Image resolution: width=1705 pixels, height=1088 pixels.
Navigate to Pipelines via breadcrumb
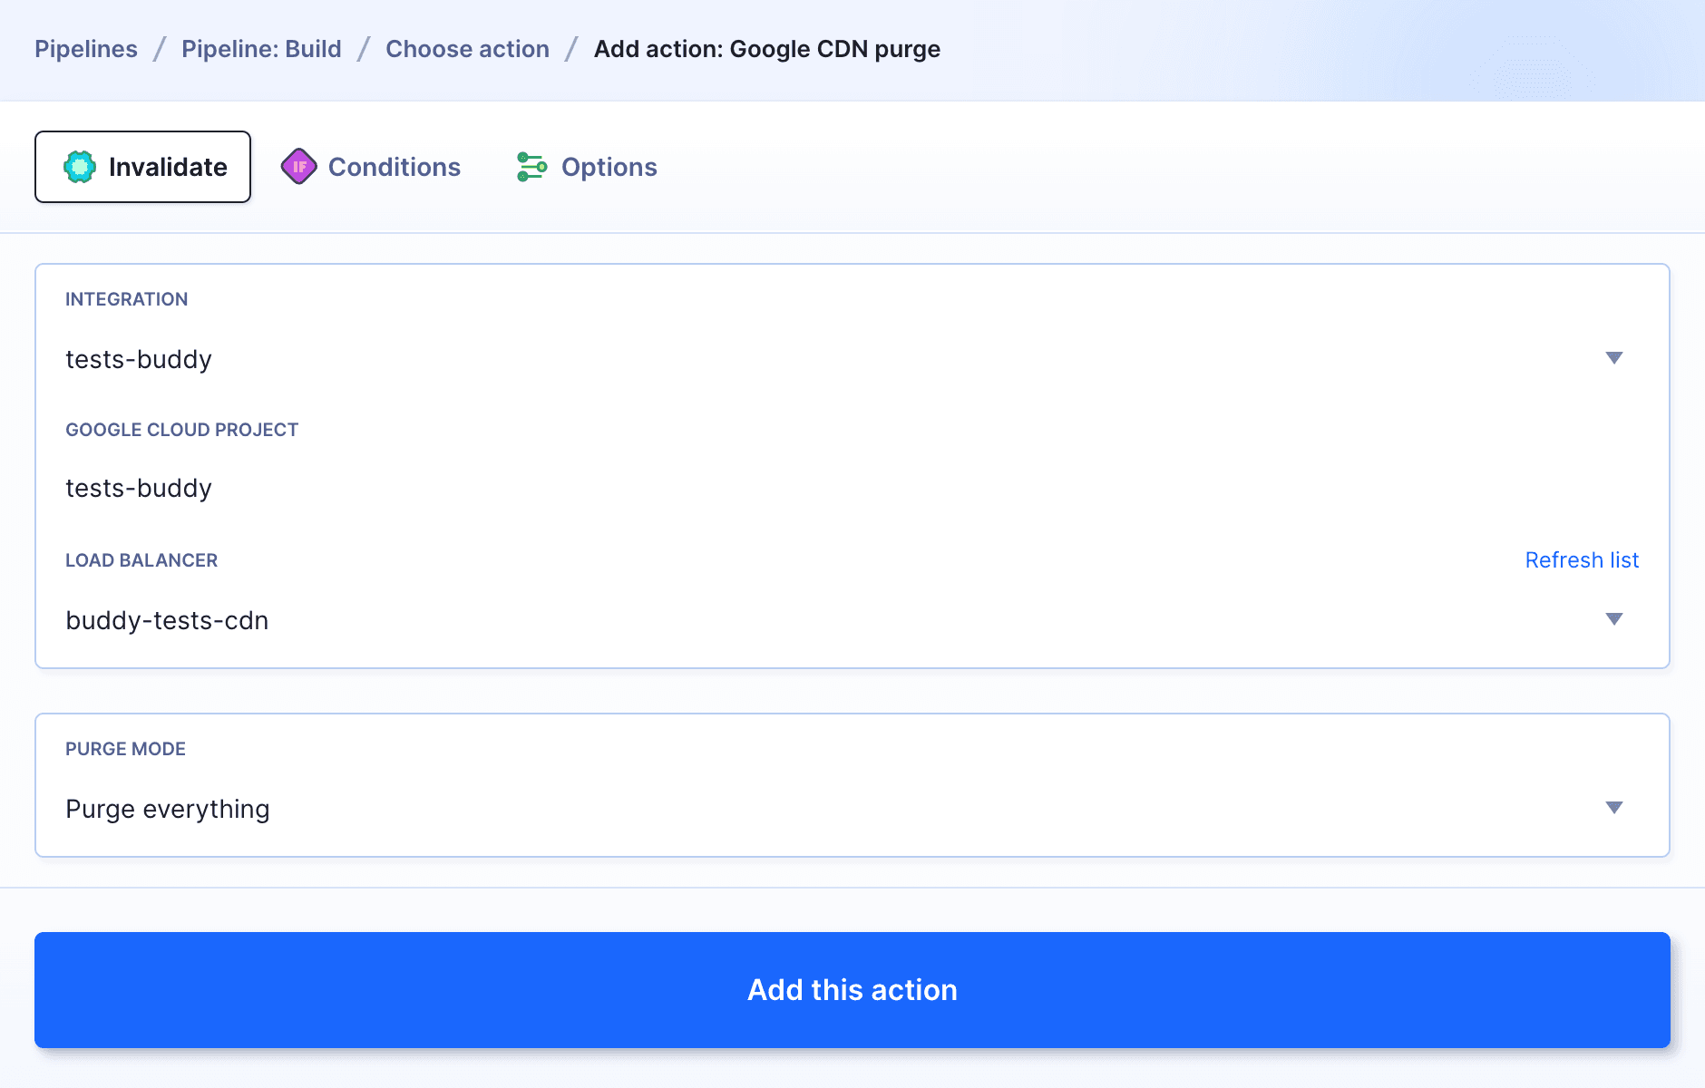86,49
